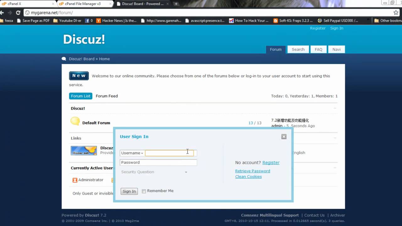Click the Clean Cookies link

click(248, 177)
